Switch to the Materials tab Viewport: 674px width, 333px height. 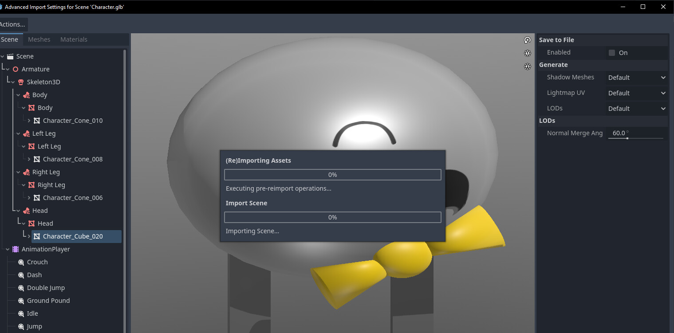(74, 39)
